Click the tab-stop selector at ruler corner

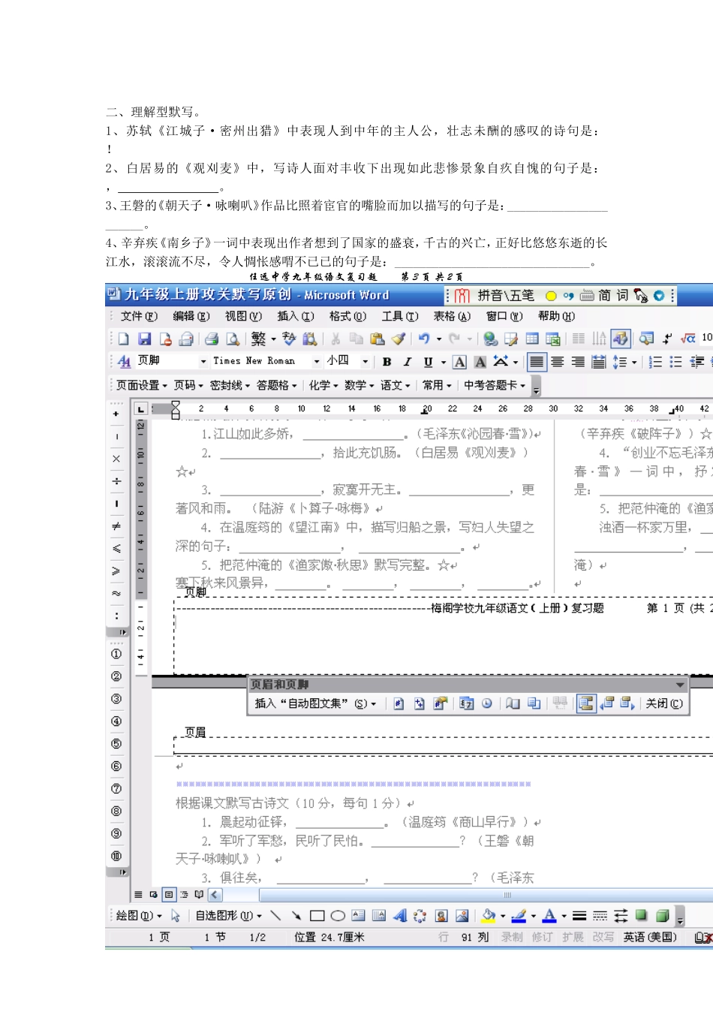pyautogui.click(x=140, y=408)
